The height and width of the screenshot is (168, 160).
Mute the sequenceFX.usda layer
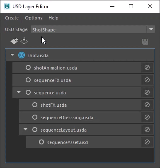pyautogui.click(x=147, y=80)
